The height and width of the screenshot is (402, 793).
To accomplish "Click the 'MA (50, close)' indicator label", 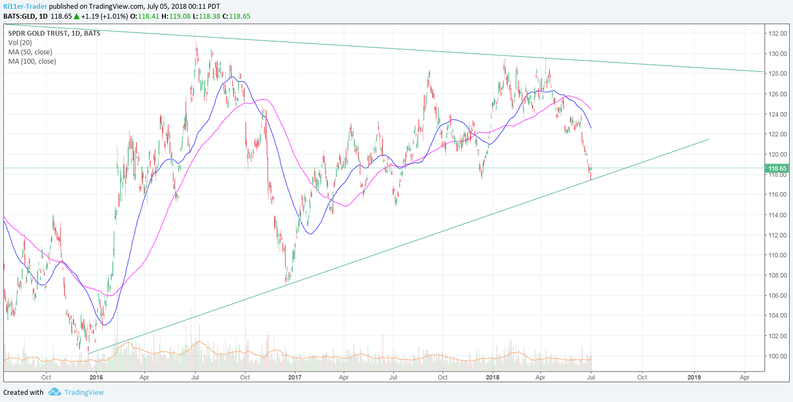I will click(30, 52).
